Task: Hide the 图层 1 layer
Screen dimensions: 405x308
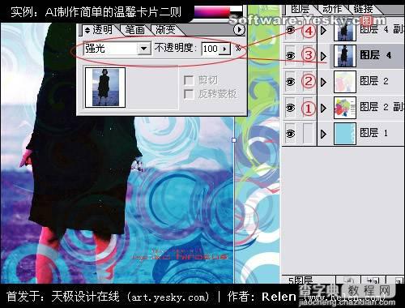Action: [290, 134]
